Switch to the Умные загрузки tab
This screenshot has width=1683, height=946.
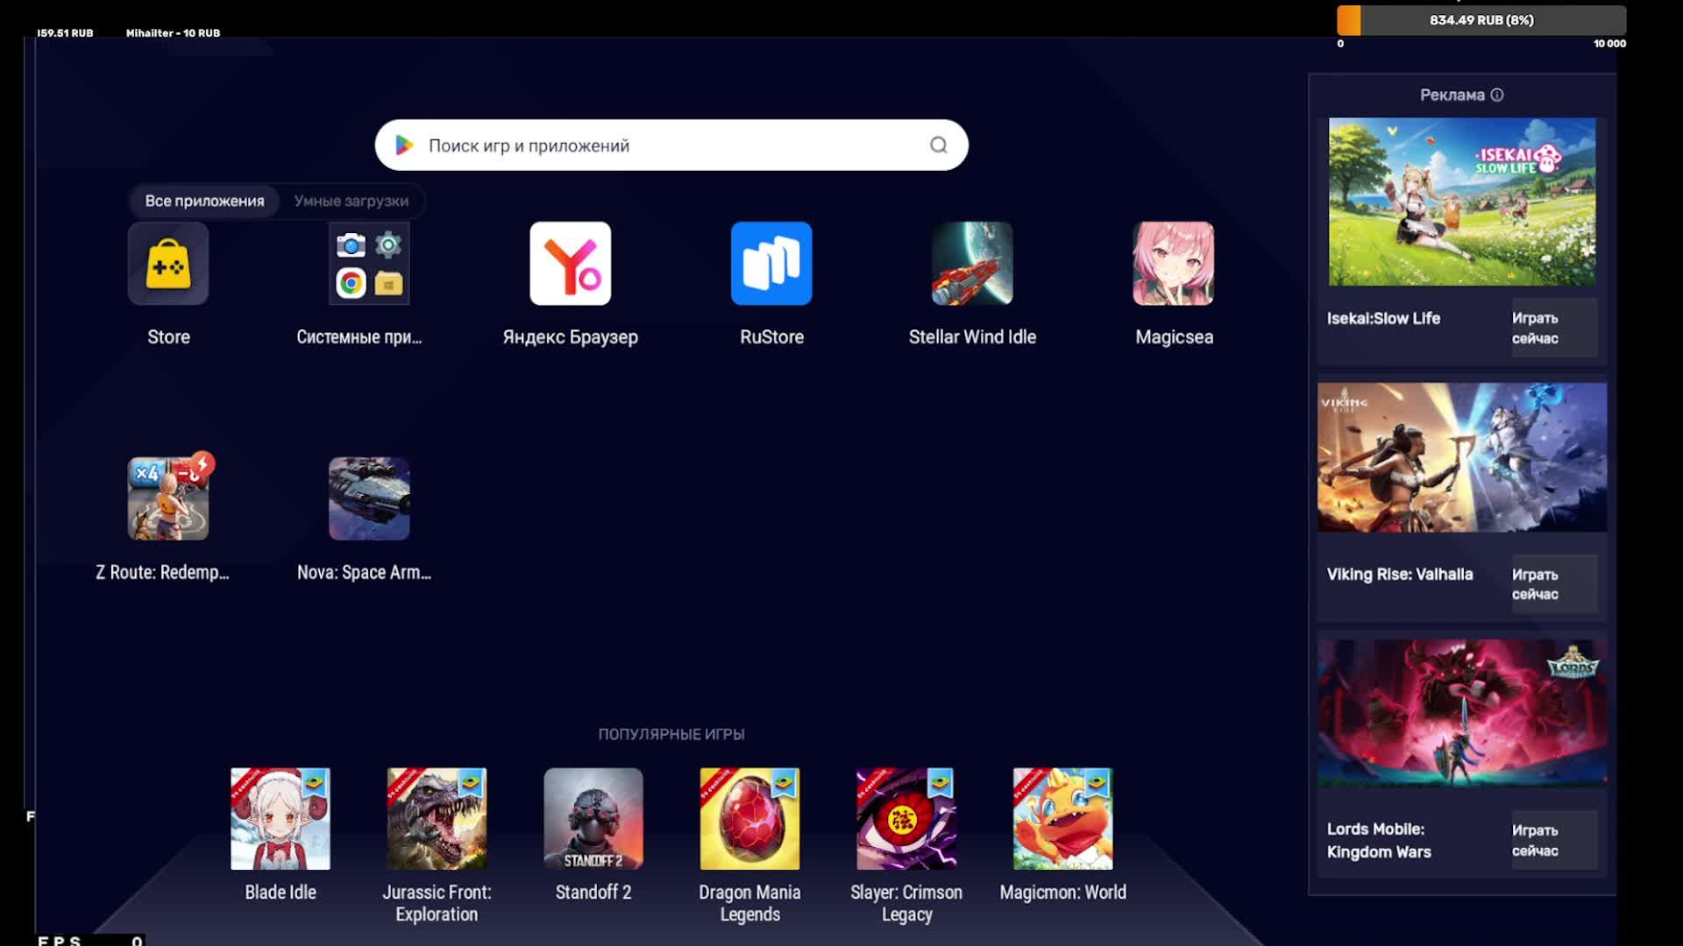tap(352, 201)
